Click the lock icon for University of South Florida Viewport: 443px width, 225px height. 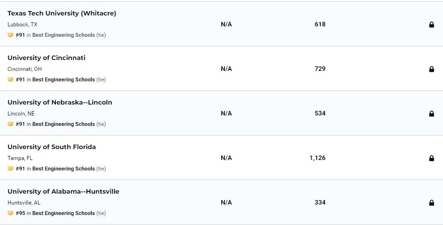[x=432, y=158]
